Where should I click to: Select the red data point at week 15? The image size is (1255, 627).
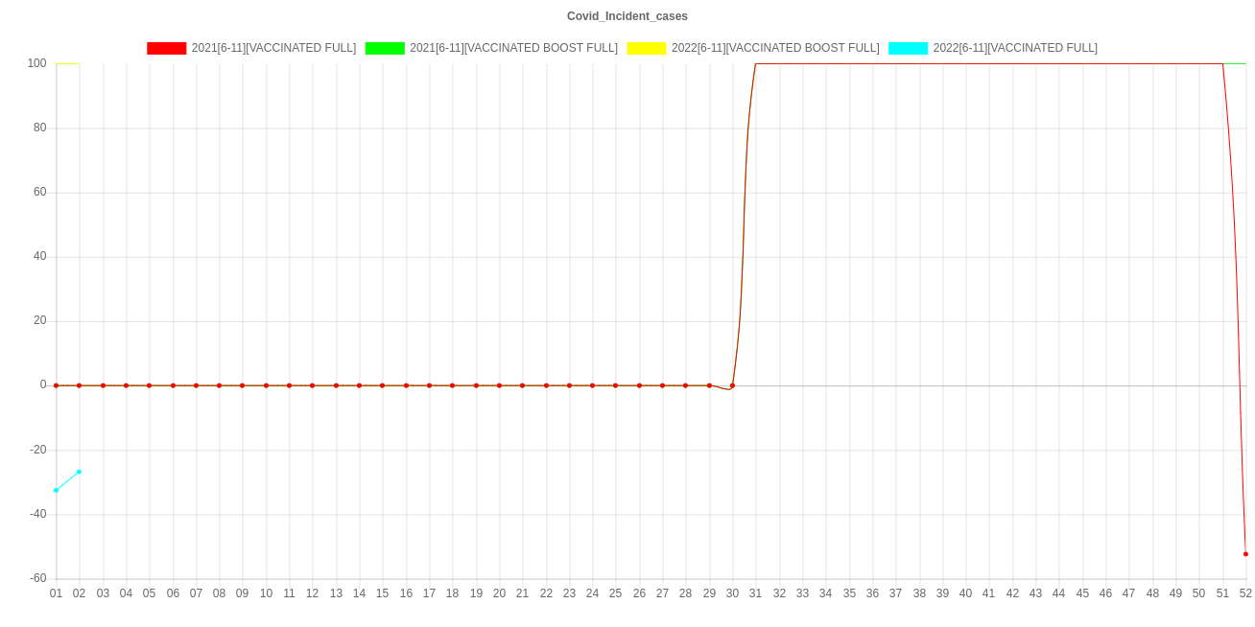(x=382, y=385)
